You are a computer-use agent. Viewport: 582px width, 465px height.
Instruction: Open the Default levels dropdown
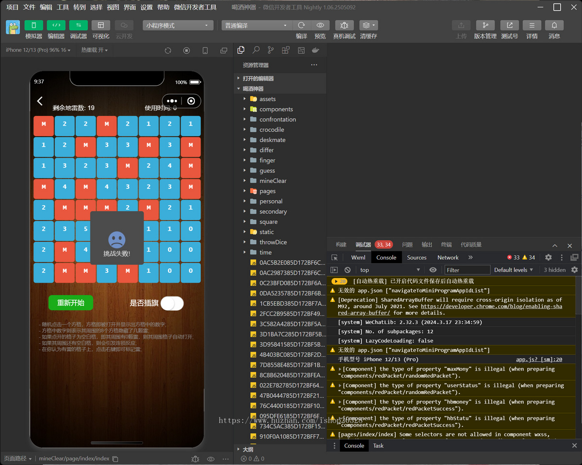point(514,270)
